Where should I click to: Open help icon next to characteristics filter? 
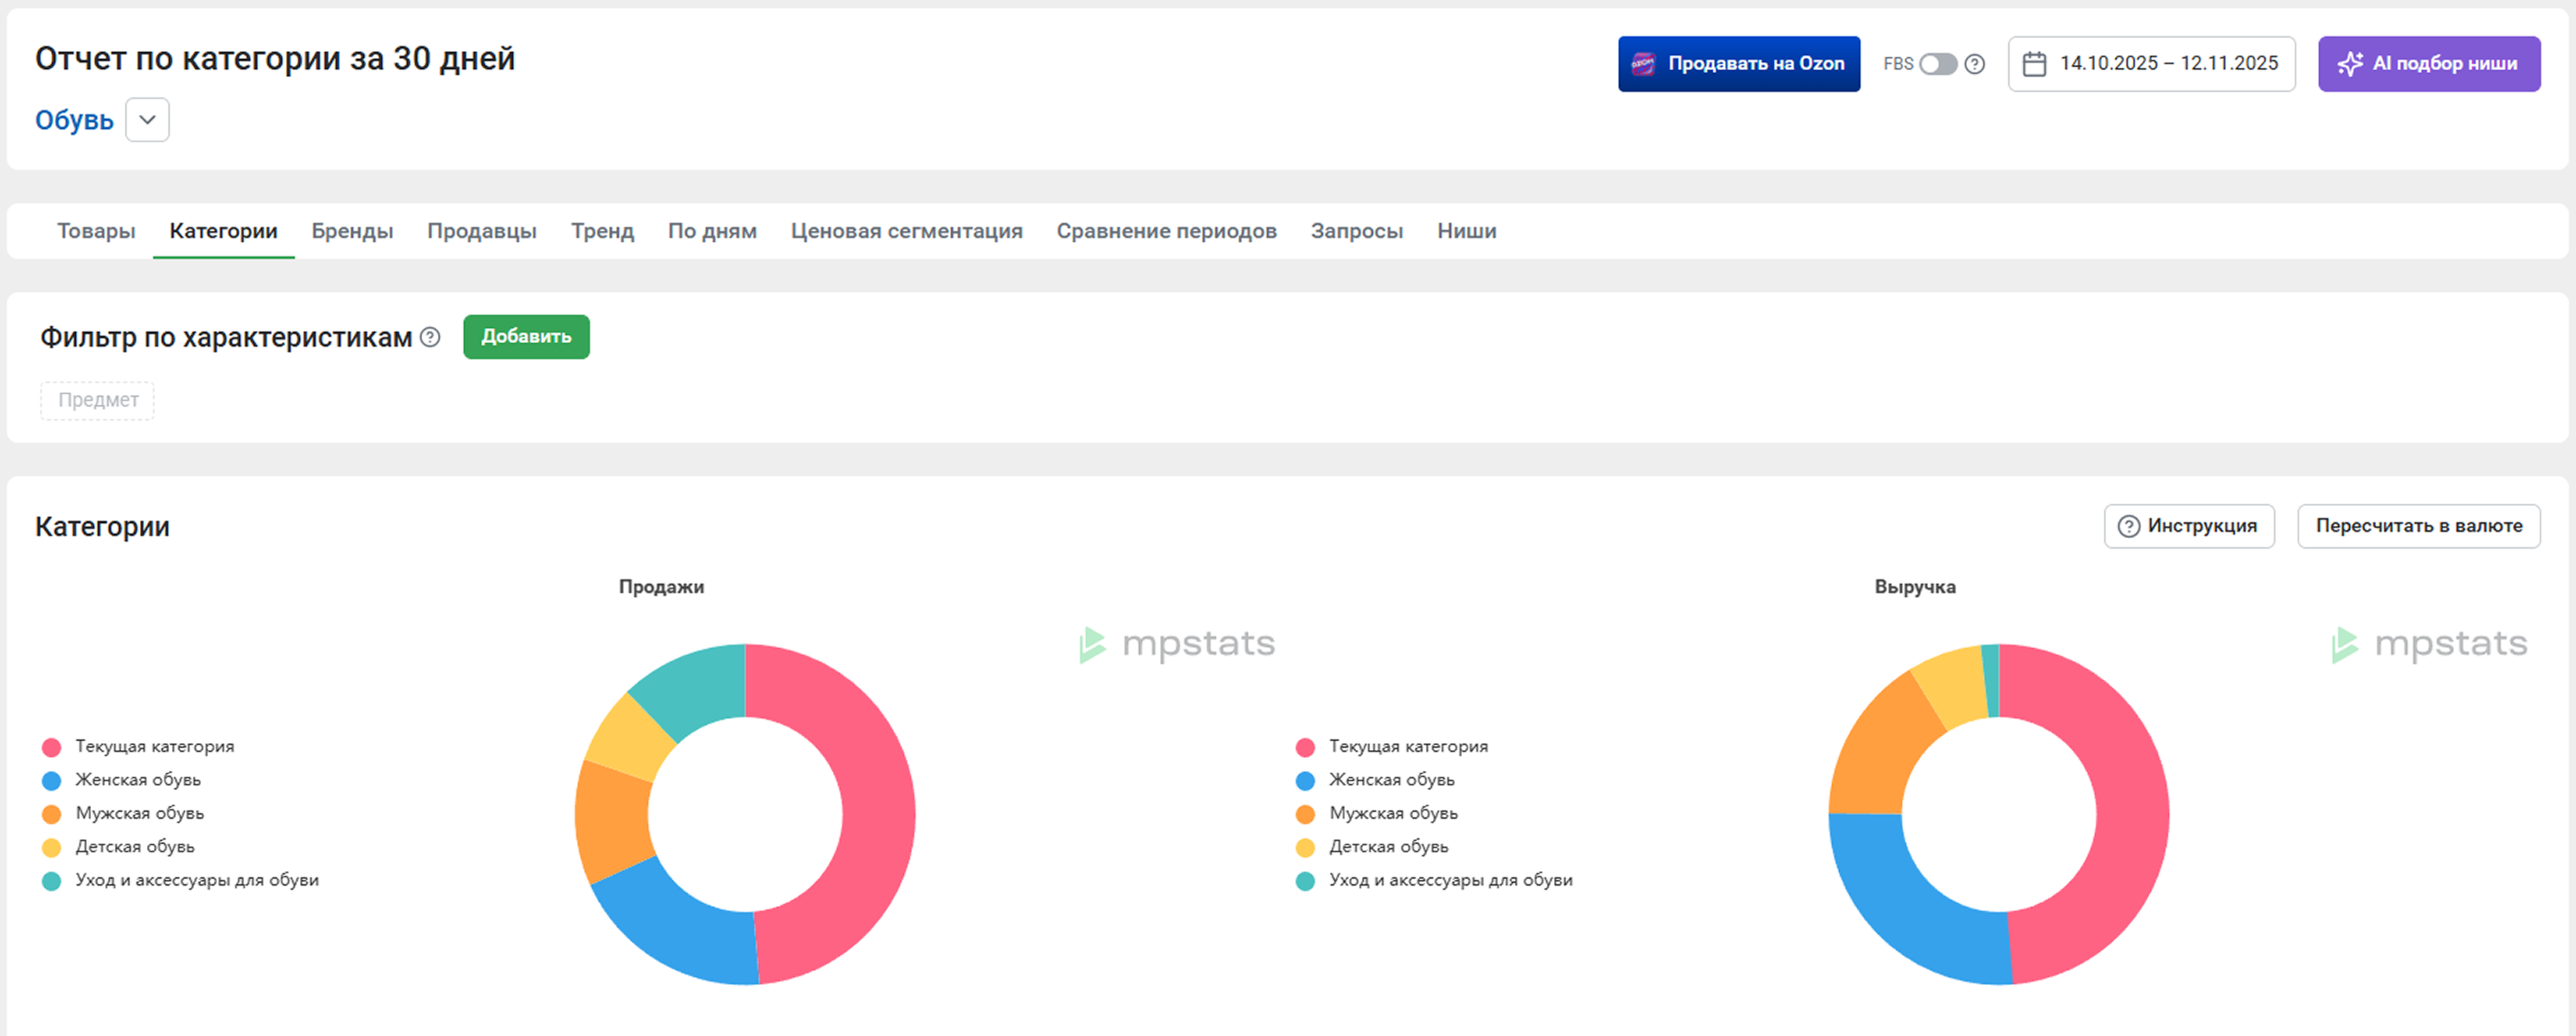(x=430, y=337)
